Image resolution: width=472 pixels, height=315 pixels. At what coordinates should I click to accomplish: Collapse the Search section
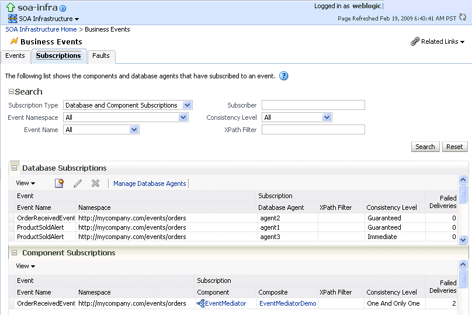coord(11,92)
